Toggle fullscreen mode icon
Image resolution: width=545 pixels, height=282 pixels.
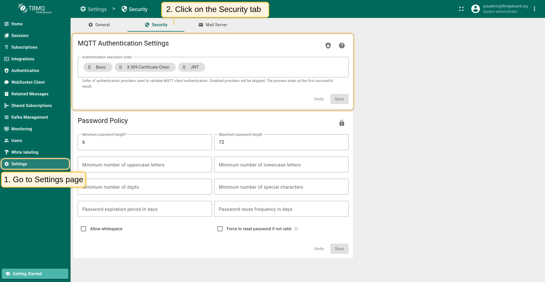click(461, 9)
